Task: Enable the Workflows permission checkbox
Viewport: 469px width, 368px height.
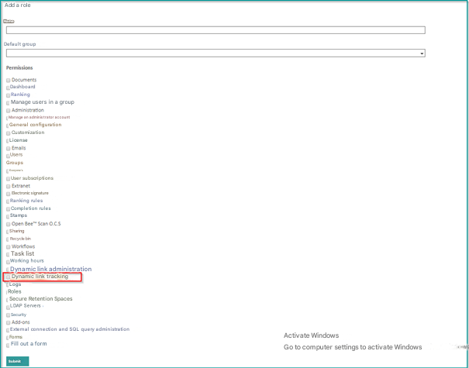Action: pyautogui.click(x=8, y=247)
